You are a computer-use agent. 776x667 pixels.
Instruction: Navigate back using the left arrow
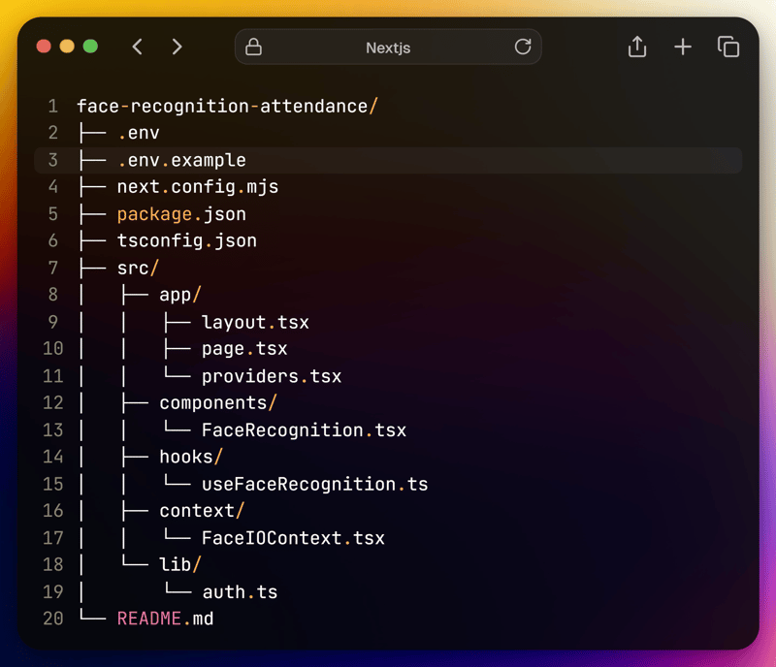[137, 47]
